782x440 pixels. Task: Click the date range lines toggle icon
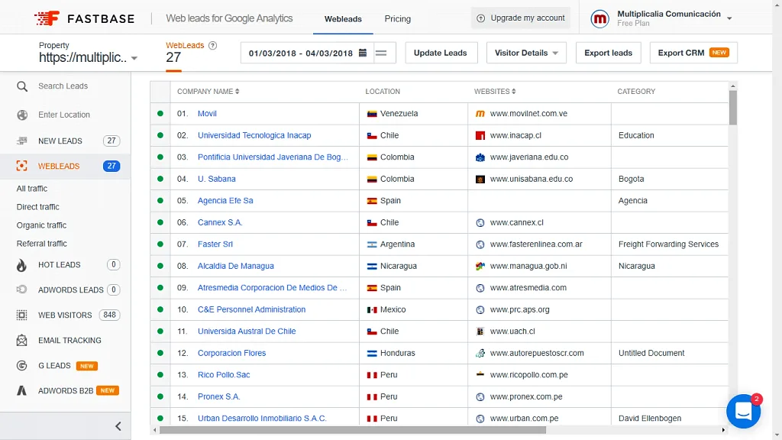click(381, 53)
